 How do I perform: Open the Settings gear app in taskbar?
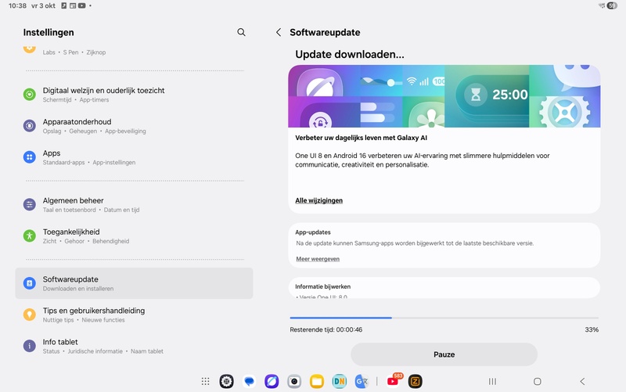(227, 382)
